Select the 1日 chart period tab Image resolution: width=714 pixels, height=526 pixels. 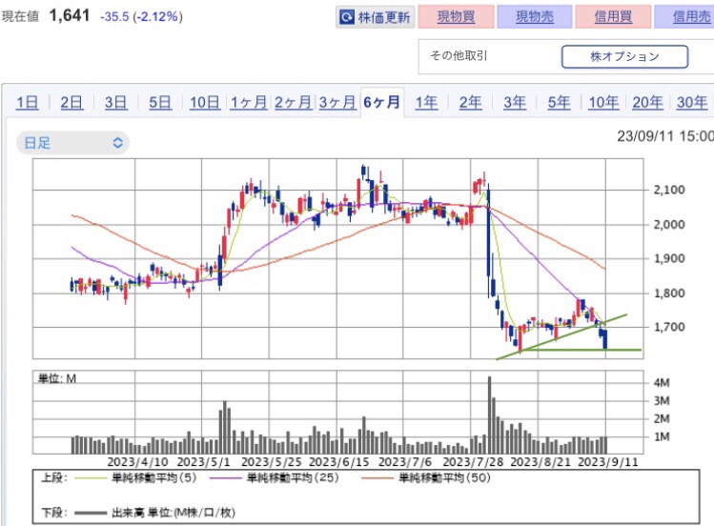coord(28,102)
